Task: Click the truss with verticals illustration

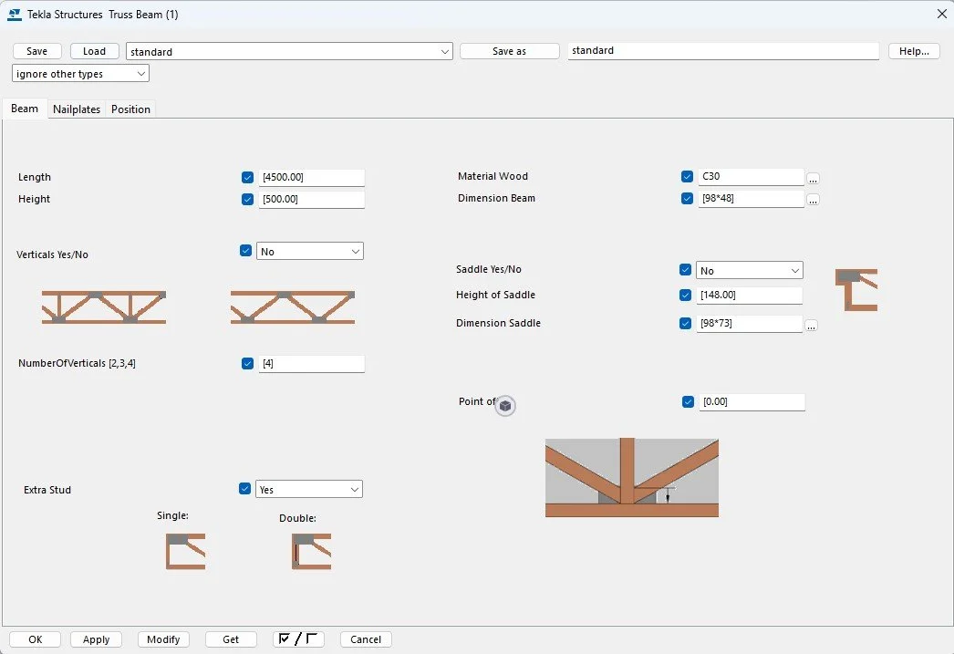Action: pos(104,306)
